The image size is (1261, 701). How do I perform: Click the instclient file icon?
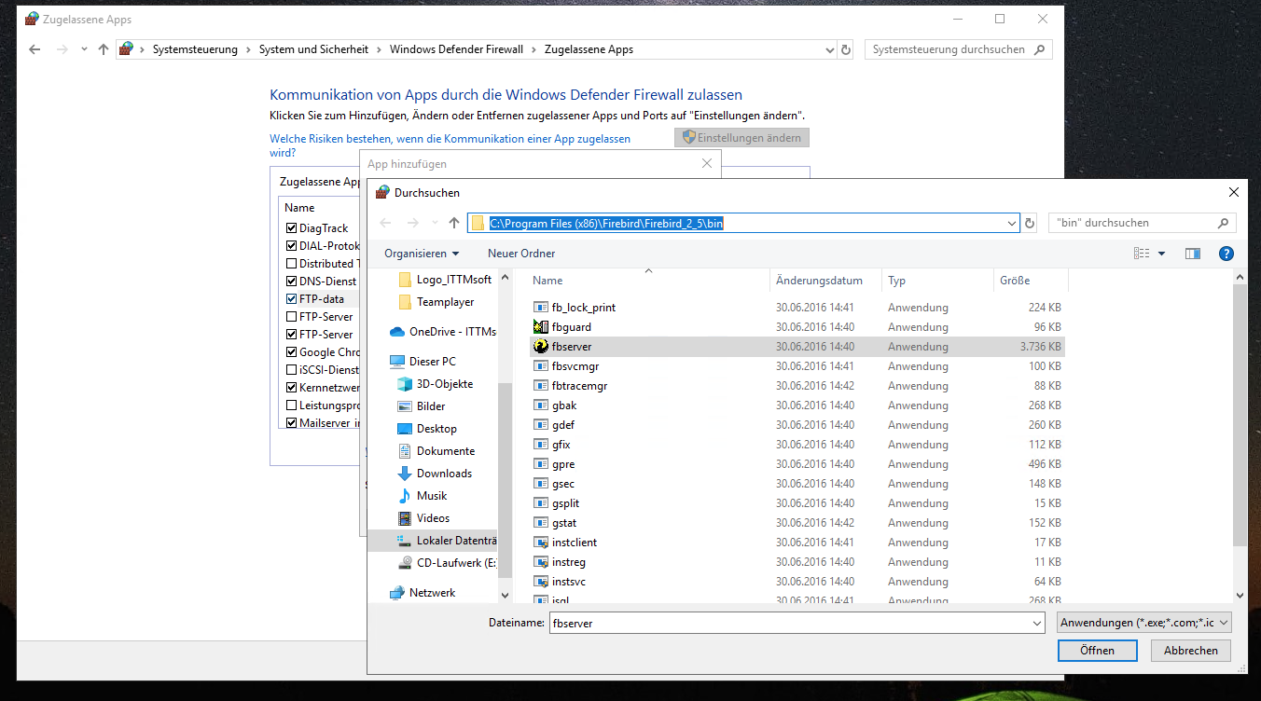[541, 543]
